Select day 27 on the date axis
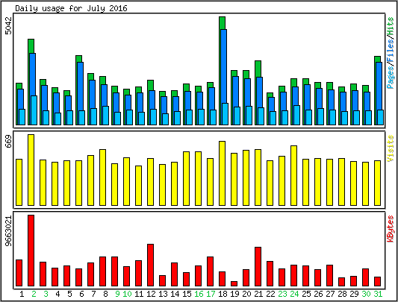Screen dimensions: 398x302 [330, 294]
